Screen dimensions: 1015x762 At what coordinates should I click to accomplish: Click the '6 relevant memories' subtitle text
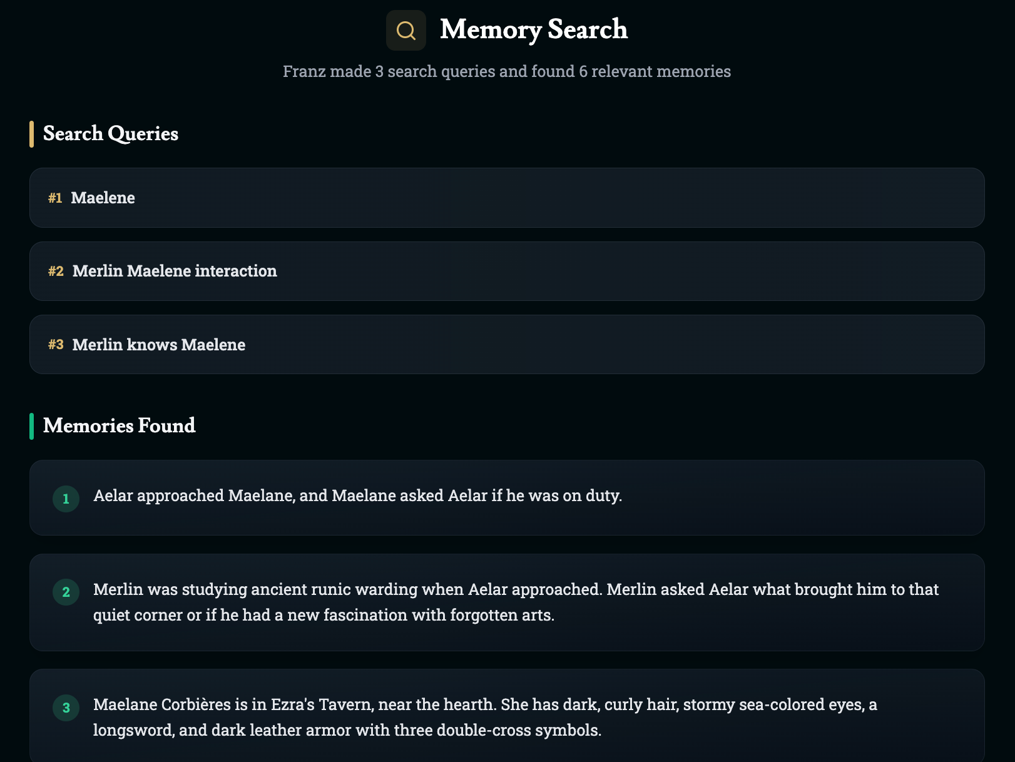[655, 71]
